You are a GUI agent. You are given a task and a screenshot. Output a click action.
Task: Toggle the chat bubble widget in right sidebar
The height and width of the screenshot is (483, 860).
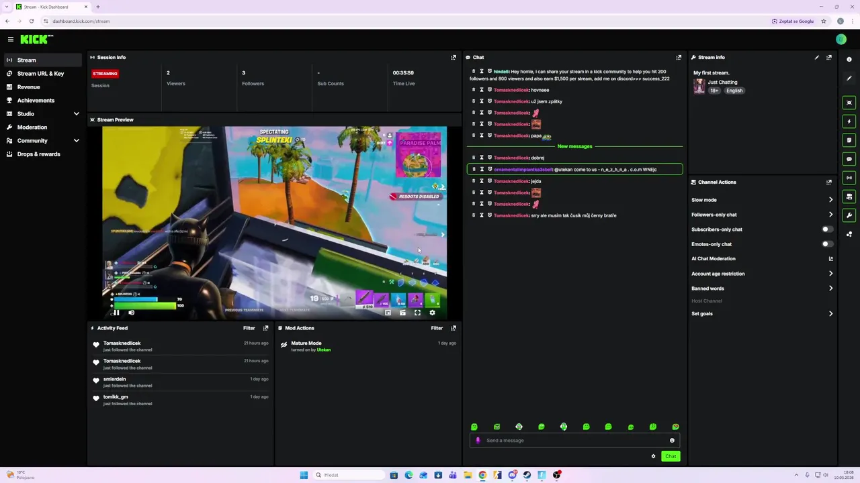click(849, 159)
